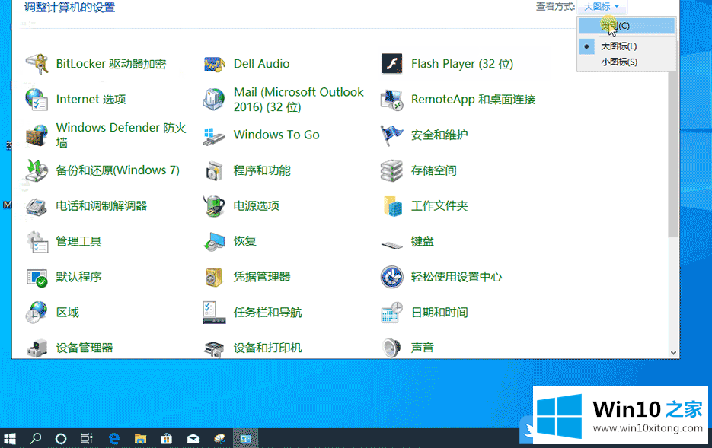
Task: Open the 程序和功能 text link
Action: point(262,170)
